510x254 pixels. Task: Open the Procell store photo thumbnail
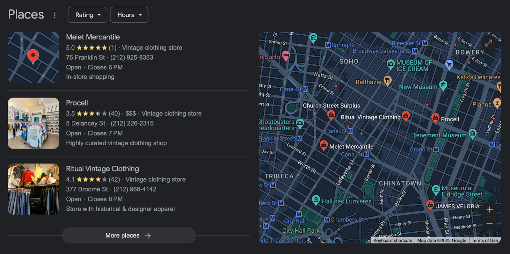click(33, 123)
